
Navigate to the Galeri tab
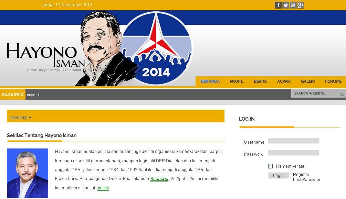(307, 81)
